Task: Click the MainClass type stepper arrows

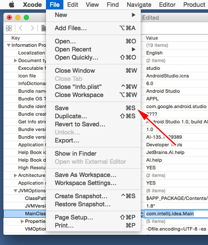Action: coord(142,214)
